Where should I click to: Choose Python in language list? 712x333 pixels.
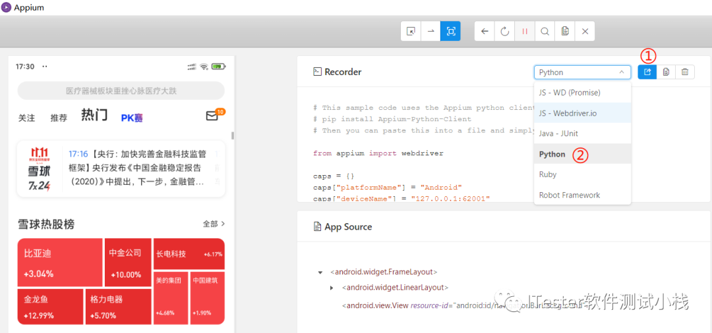point(583,154)
